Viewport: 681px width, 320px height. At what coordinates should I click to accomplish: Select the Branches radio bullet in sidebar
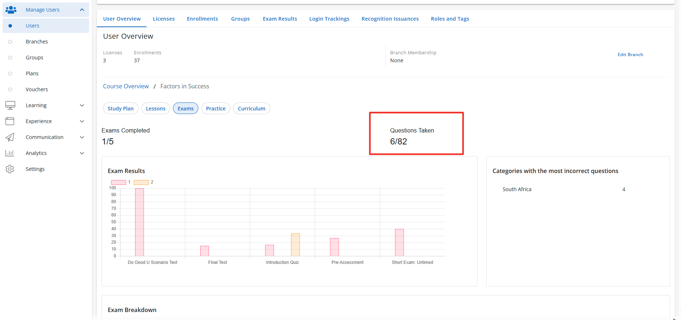10,42
